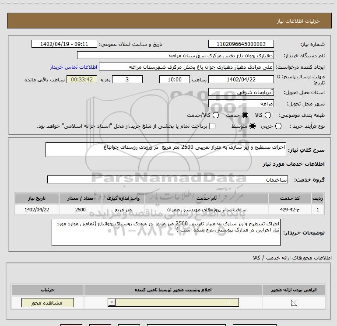337x326 pixels.
Task: Click the واحد اندازه گیری column header
Action: coord(123,198)
